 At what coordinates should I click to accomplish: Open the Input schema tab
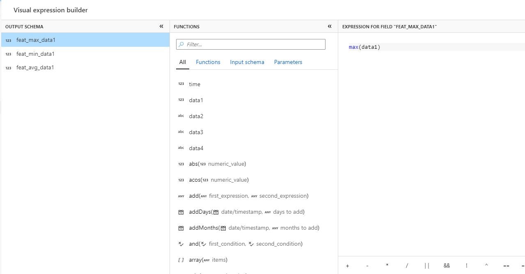tap(247, 62)
